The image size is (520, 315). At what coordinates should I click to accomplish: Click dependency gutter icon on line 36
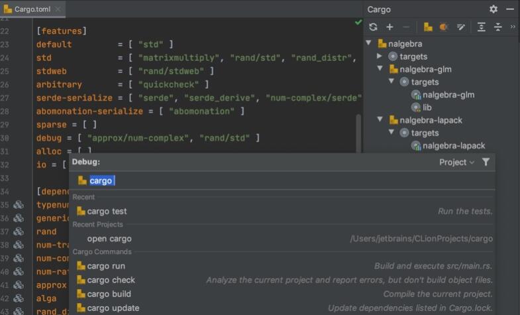[19, 218]
